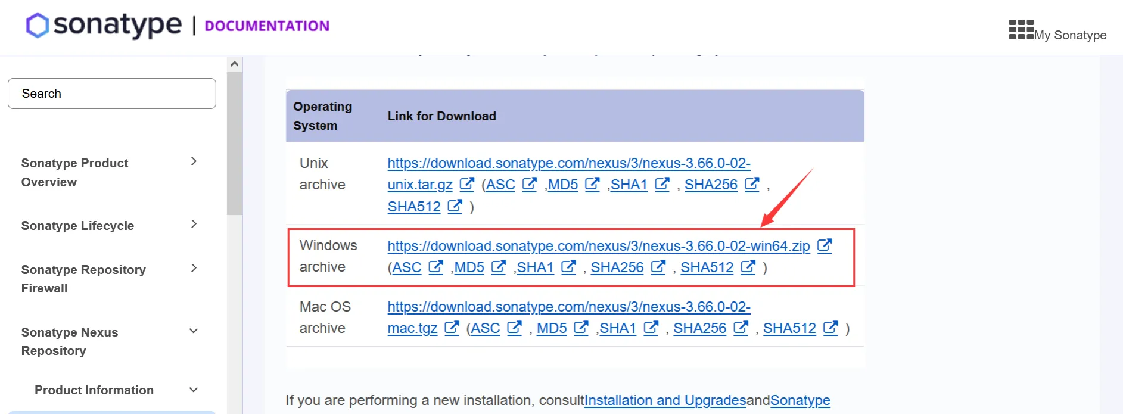This screenshot has width=1123, height=414.
Task: Expand Sonatype Repository Firewall chevron
Action: (194, 268)
